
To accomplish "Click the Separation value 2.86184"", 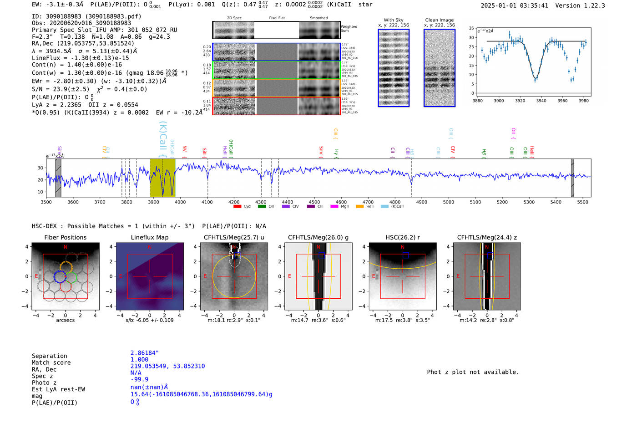I will [145, 353].
